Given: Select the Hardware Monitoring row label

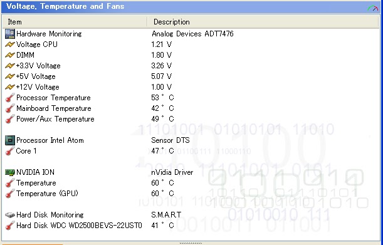Looking at the screenshot, I should point(49,34).
